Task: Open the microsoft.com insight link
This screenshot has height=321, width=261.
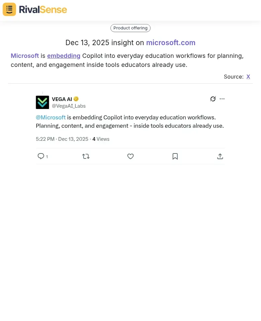Action: click(x=171, y=43)
